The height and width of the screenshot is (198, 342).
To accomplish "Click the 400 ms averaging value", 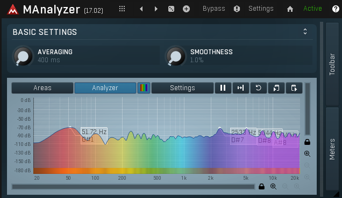I will [49, 60].
